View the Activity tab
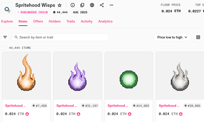Viewport: 204px width, 122px height. pyautogui.click(x=87, y=22)
